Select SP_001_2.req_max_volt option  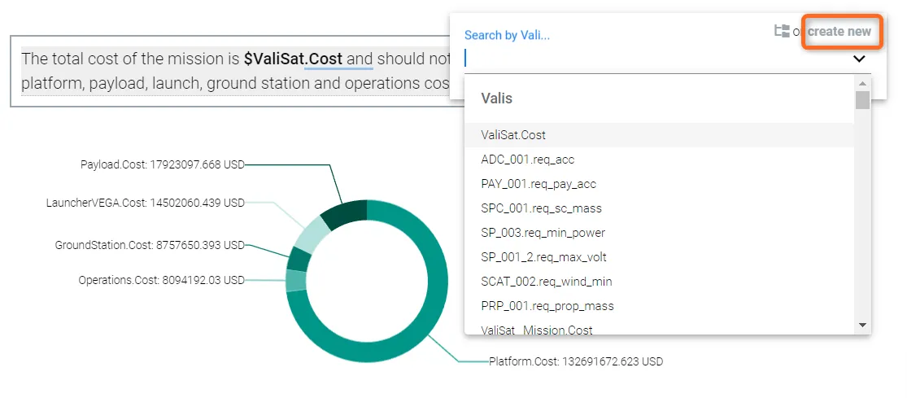tap(543, 257)
